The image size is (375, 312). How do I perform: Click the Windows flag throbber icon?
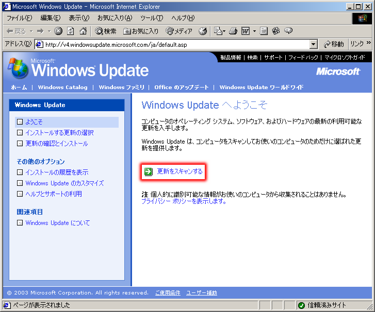[362, 19]
